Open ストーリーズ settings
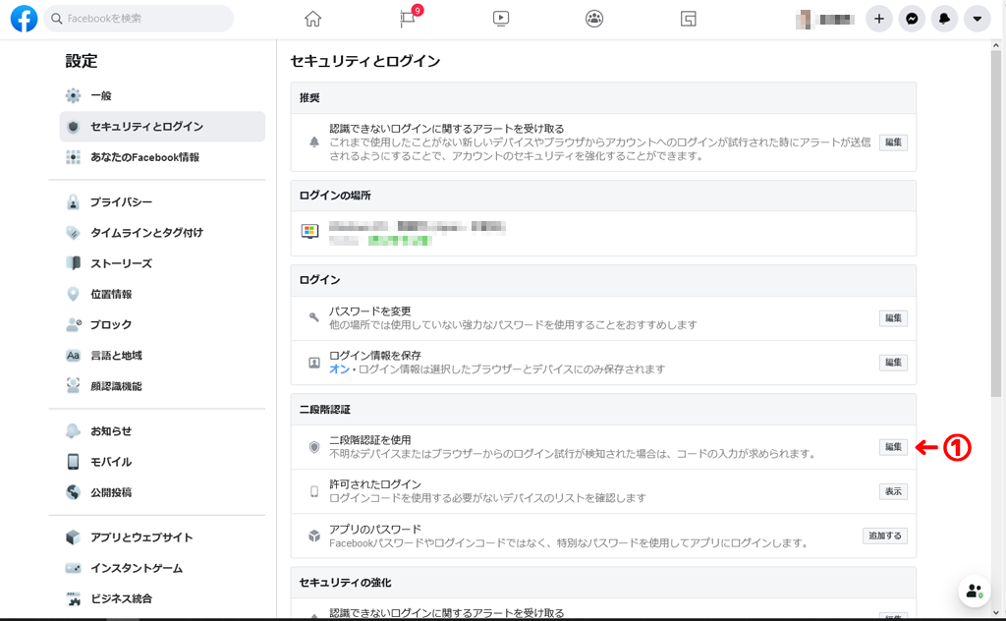1006x621 pixels. point(162,263)
